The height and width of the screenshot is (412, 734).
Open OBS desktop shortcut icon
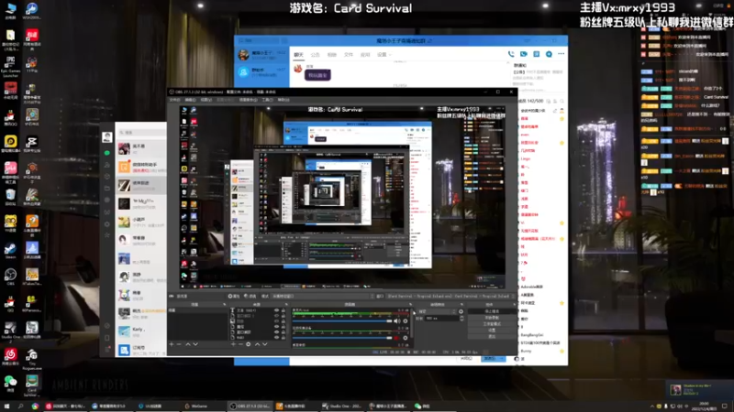click(x=10, y=277)
